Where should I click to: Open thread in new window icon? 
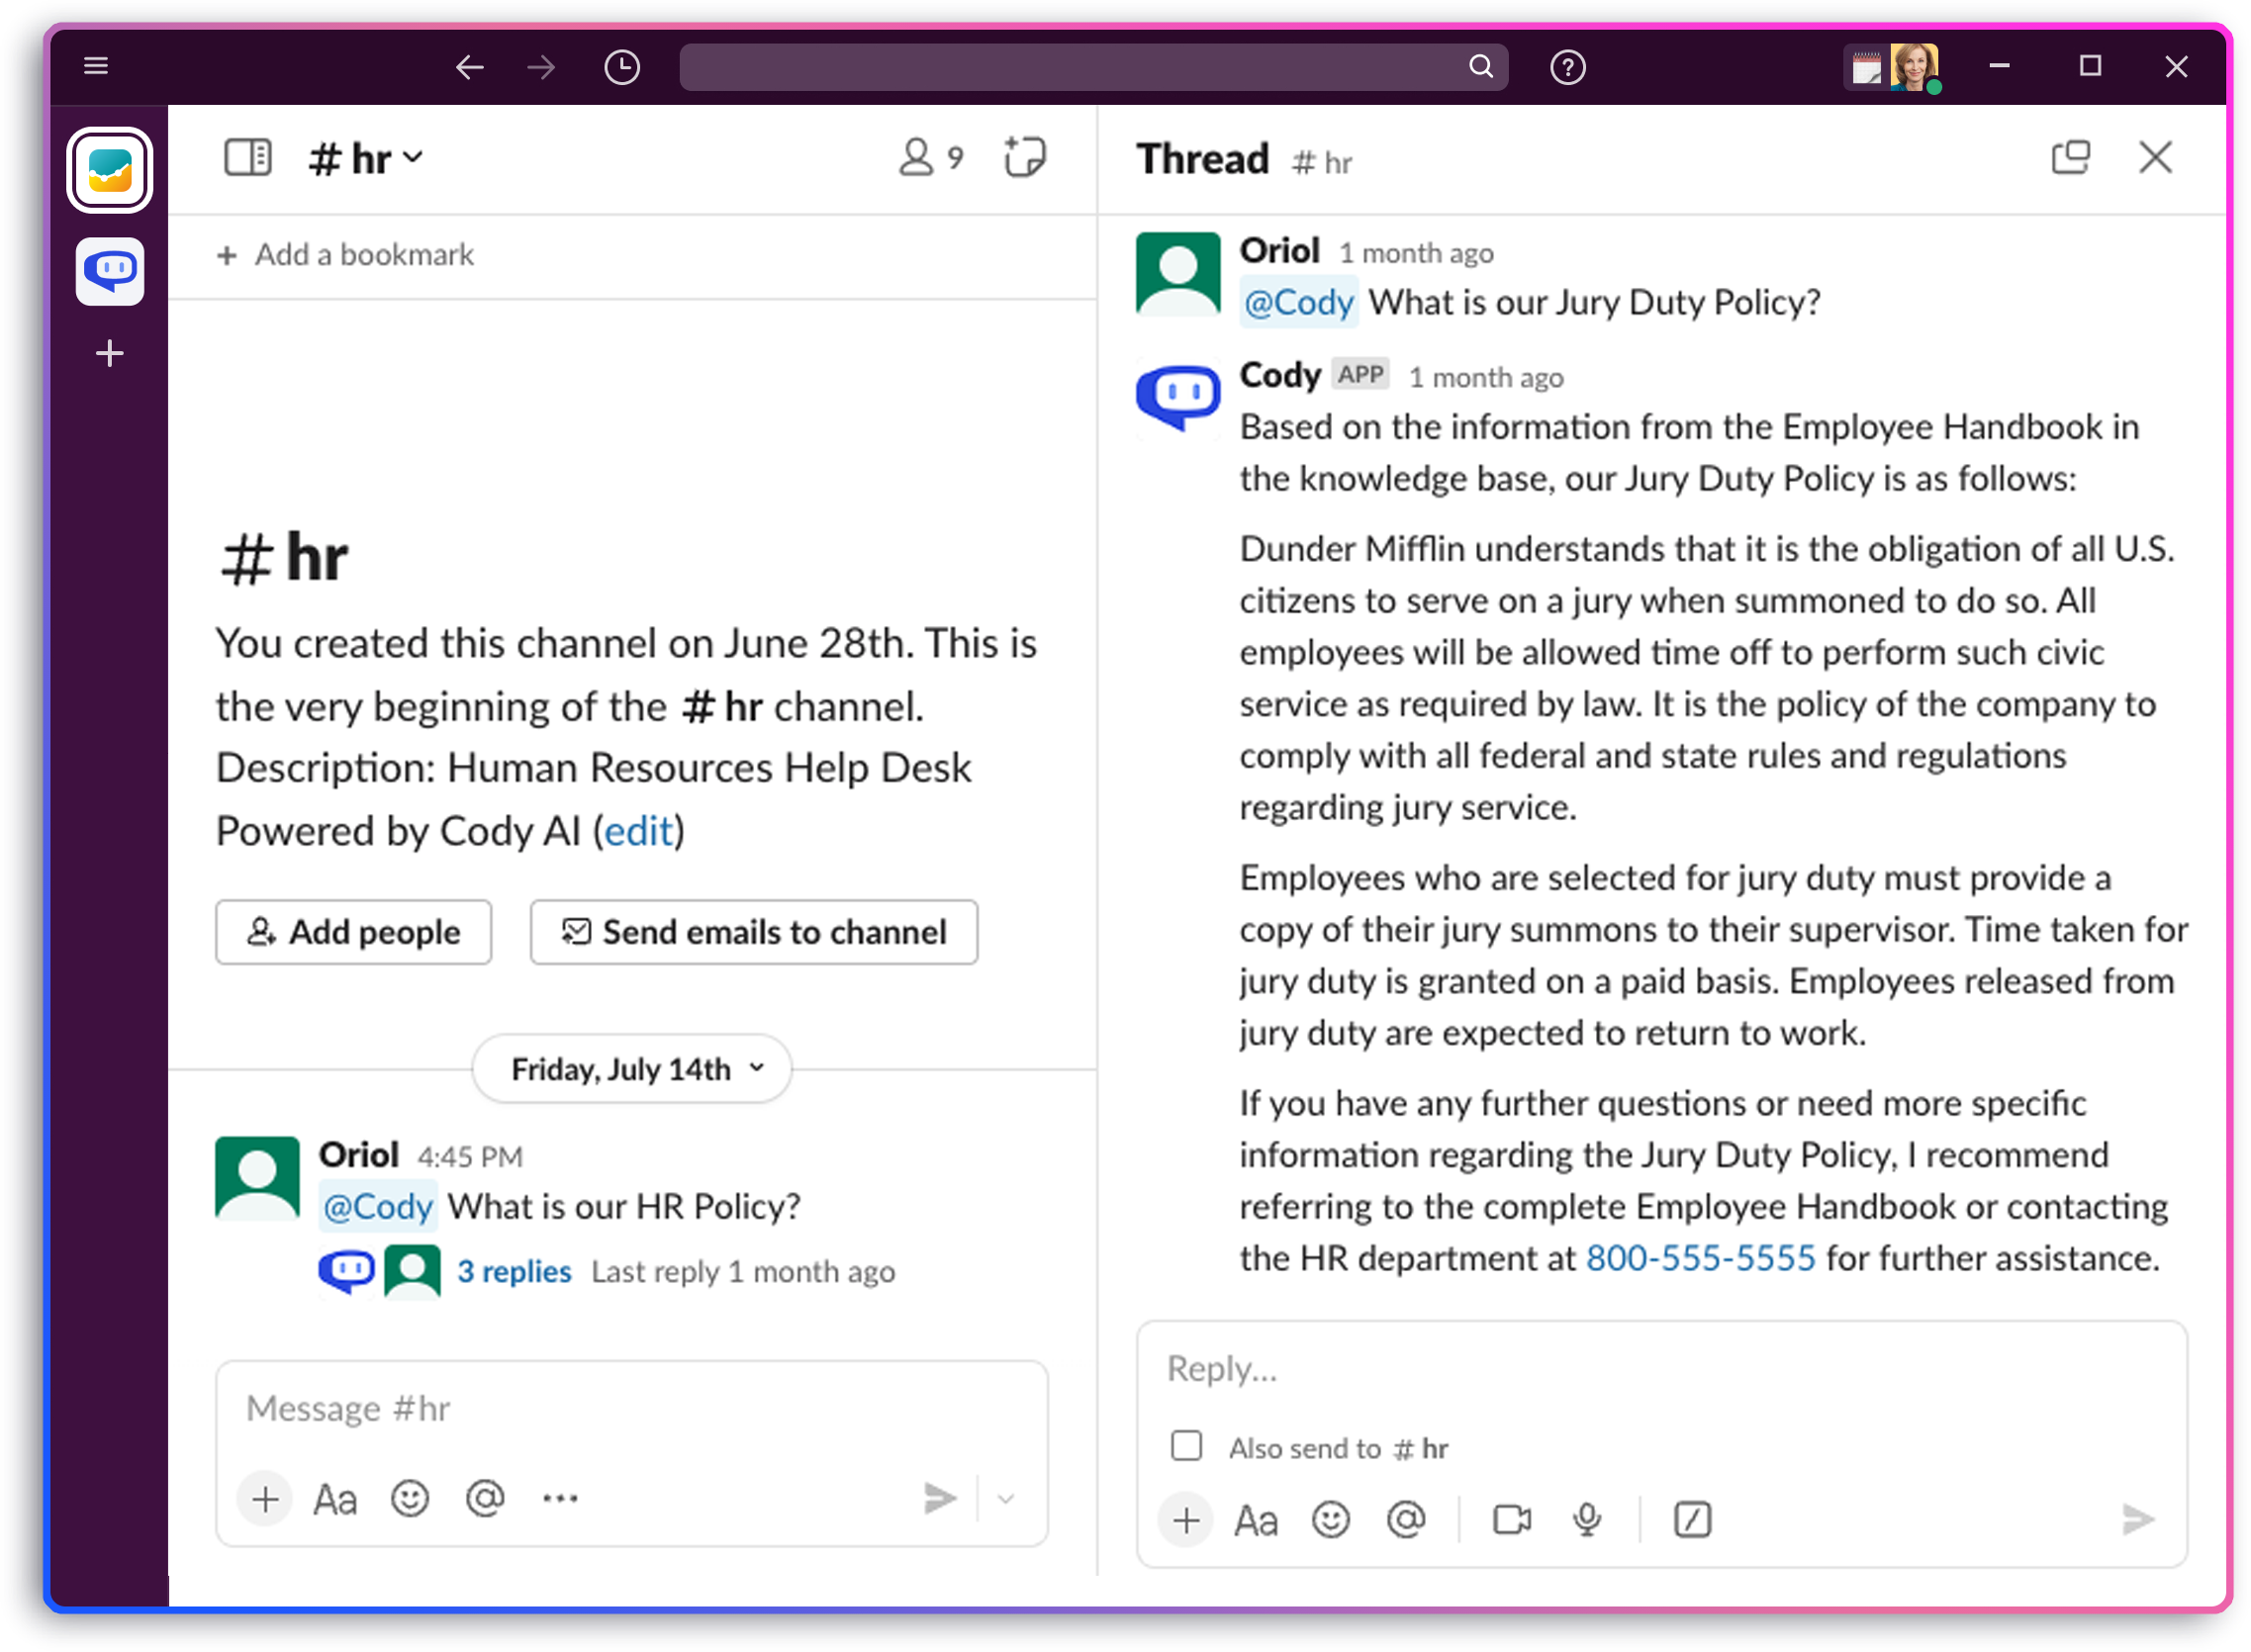pyautogui.click(x=2070, y=158)
